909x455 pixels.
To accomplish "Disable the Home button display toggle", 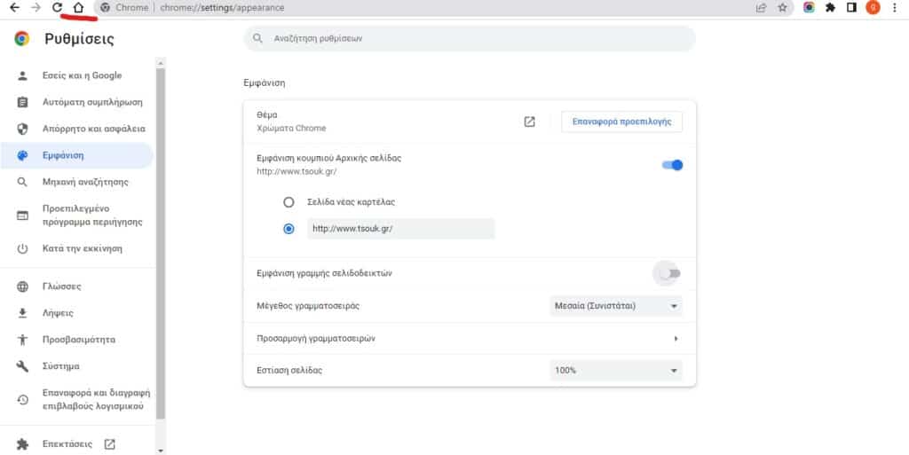I will 672,164.
